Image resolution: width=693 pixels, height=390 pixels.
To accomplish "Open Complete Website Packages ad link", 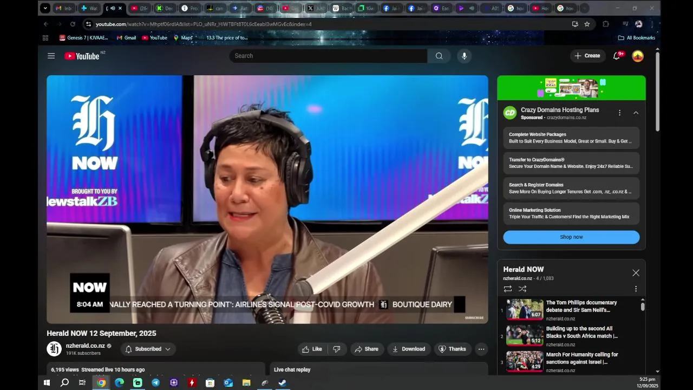I will [571, 138].
